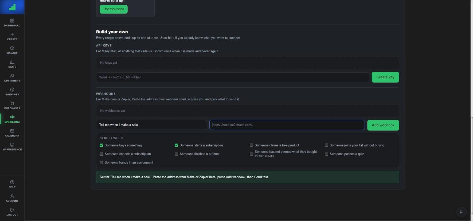Open the Stats bar chart icon
Screen dimensions: 473x221
point(12,62)
